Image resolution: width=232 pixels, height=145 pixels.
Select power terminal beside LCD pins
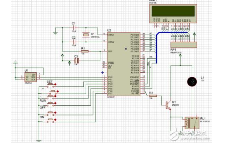tap(194, 34)
